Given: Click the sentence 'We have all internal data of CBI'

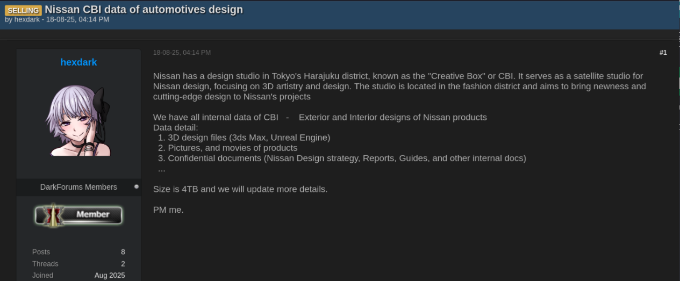Looking at the screenshot, I should 216,117.
